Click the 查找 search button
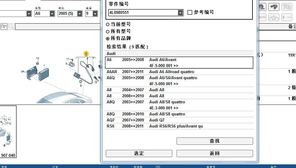Screen dimensions: 296x168 [x=215, y=141]
